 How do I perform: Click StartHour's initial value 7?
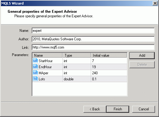[x=109, y=61]
